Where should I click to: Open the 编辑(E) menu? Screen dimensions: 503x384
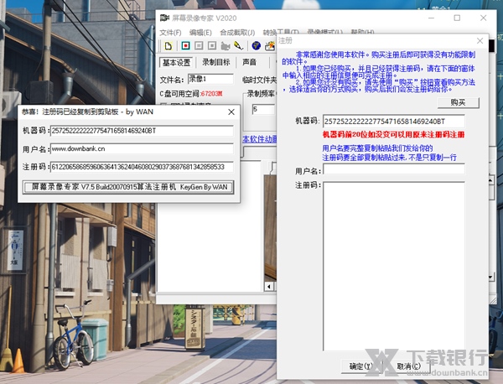[200, 32]
